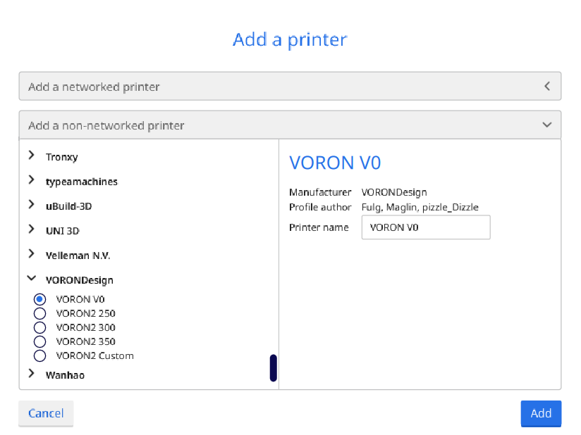
Task: Select the VORON2 Custom option
Action: (39, 355)
